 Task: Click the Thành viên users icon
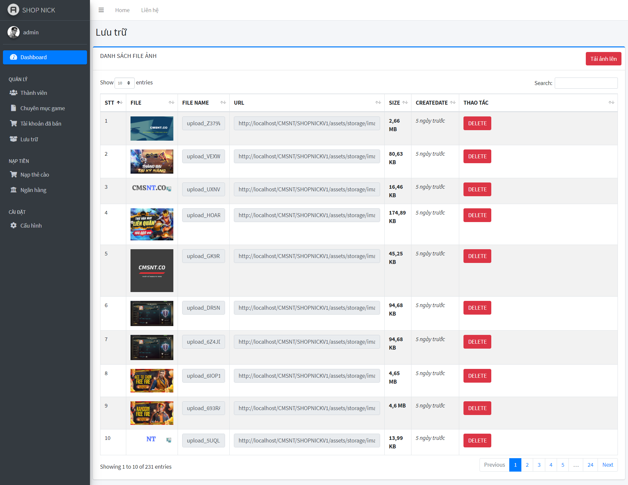click(x=13, y=93)
